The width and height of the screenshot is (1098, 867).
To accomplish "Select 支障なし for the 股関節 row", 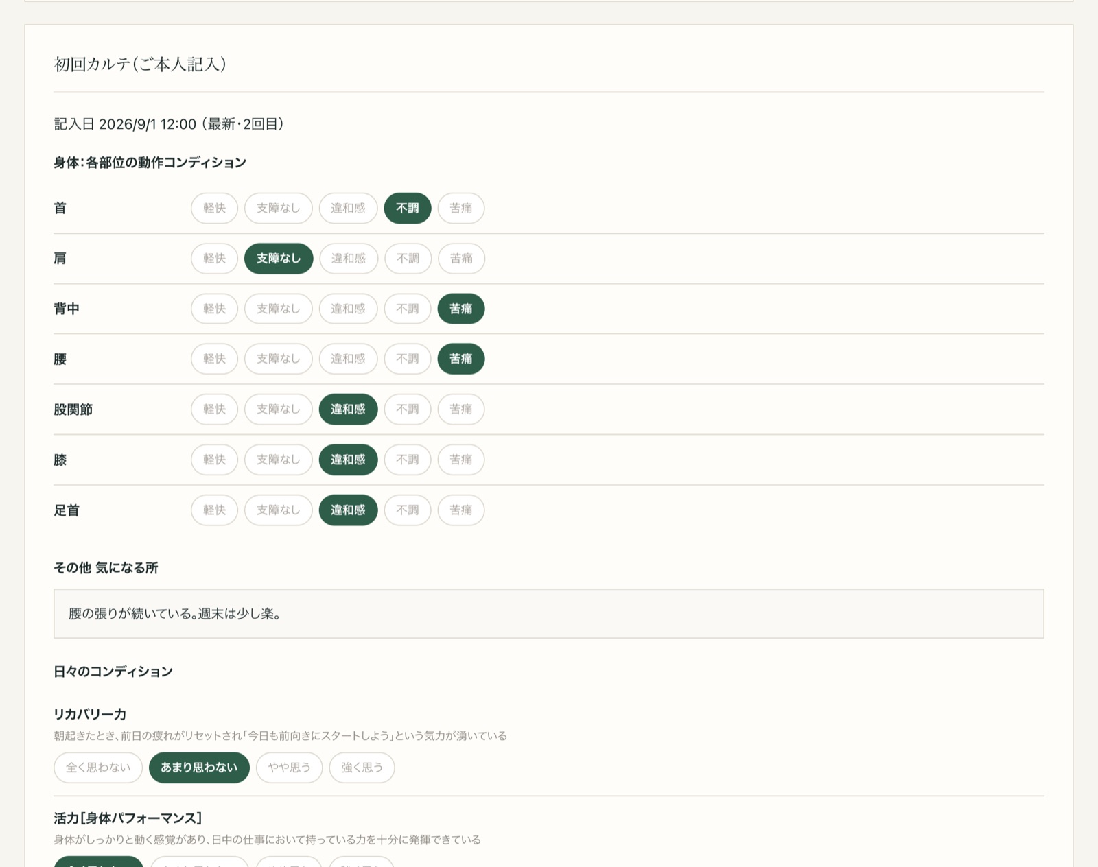I will click(278, 409).
